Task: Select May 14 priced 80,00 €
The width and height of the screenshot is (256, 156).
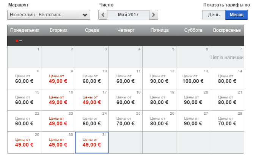Action: pos(227,78)
